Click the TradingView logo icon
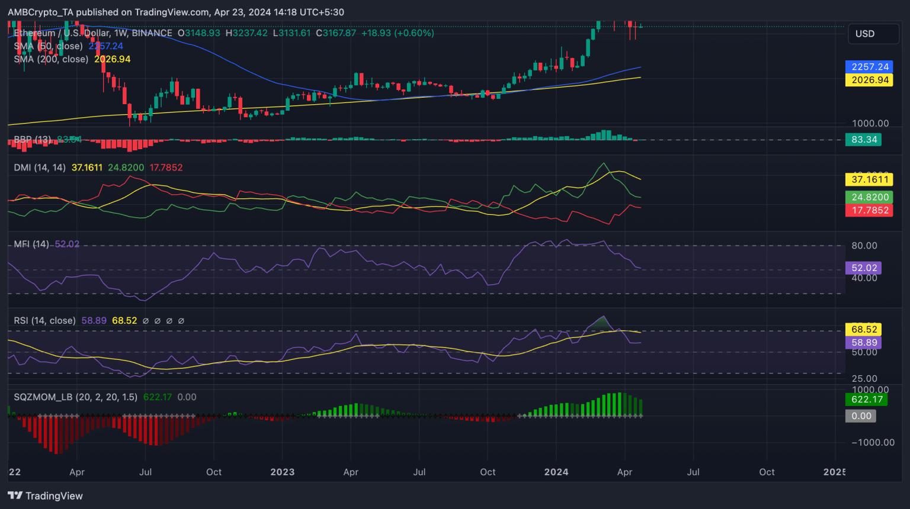910x509 pixels. (x=15, y=495)
